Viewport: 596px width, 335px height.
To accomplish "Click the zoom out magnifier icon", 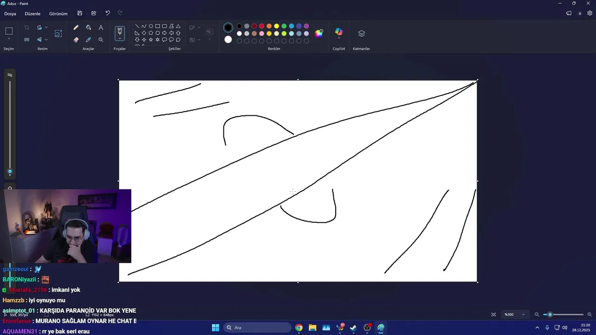I will click(x=537, y=315).
